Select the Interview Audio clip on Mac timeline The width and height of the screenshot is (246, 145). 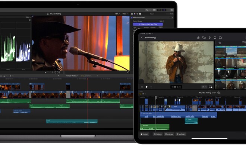point(22,111)
